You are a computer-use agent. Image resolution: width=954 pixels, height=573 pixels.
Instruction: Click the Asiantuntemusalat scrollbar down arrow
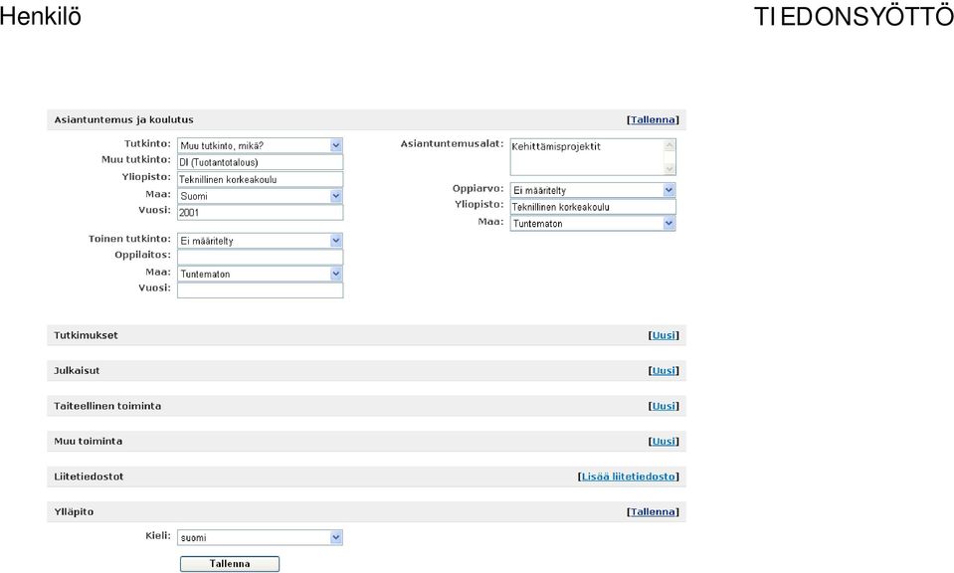(669, 169)
